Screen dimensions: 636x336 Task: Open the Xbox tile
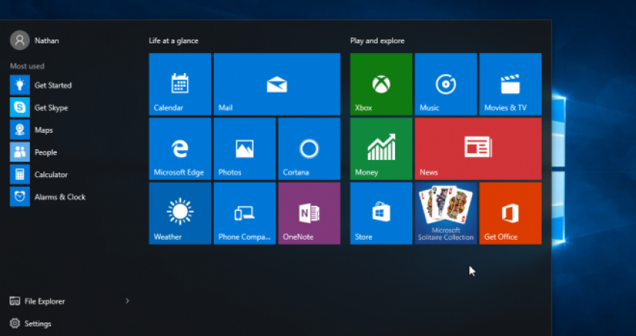pos(382,84)
